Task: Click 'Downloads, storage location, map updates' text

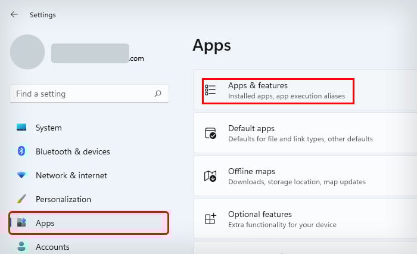Action: (x=297, y=182)
